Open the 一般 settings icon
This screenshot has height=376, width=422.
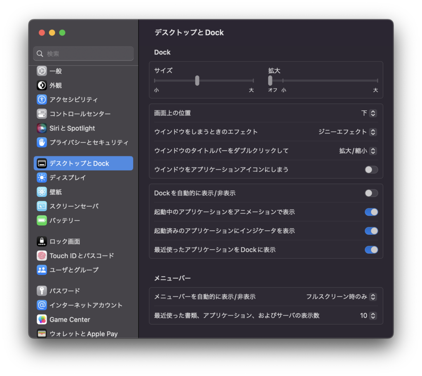[x=42, y=71]
